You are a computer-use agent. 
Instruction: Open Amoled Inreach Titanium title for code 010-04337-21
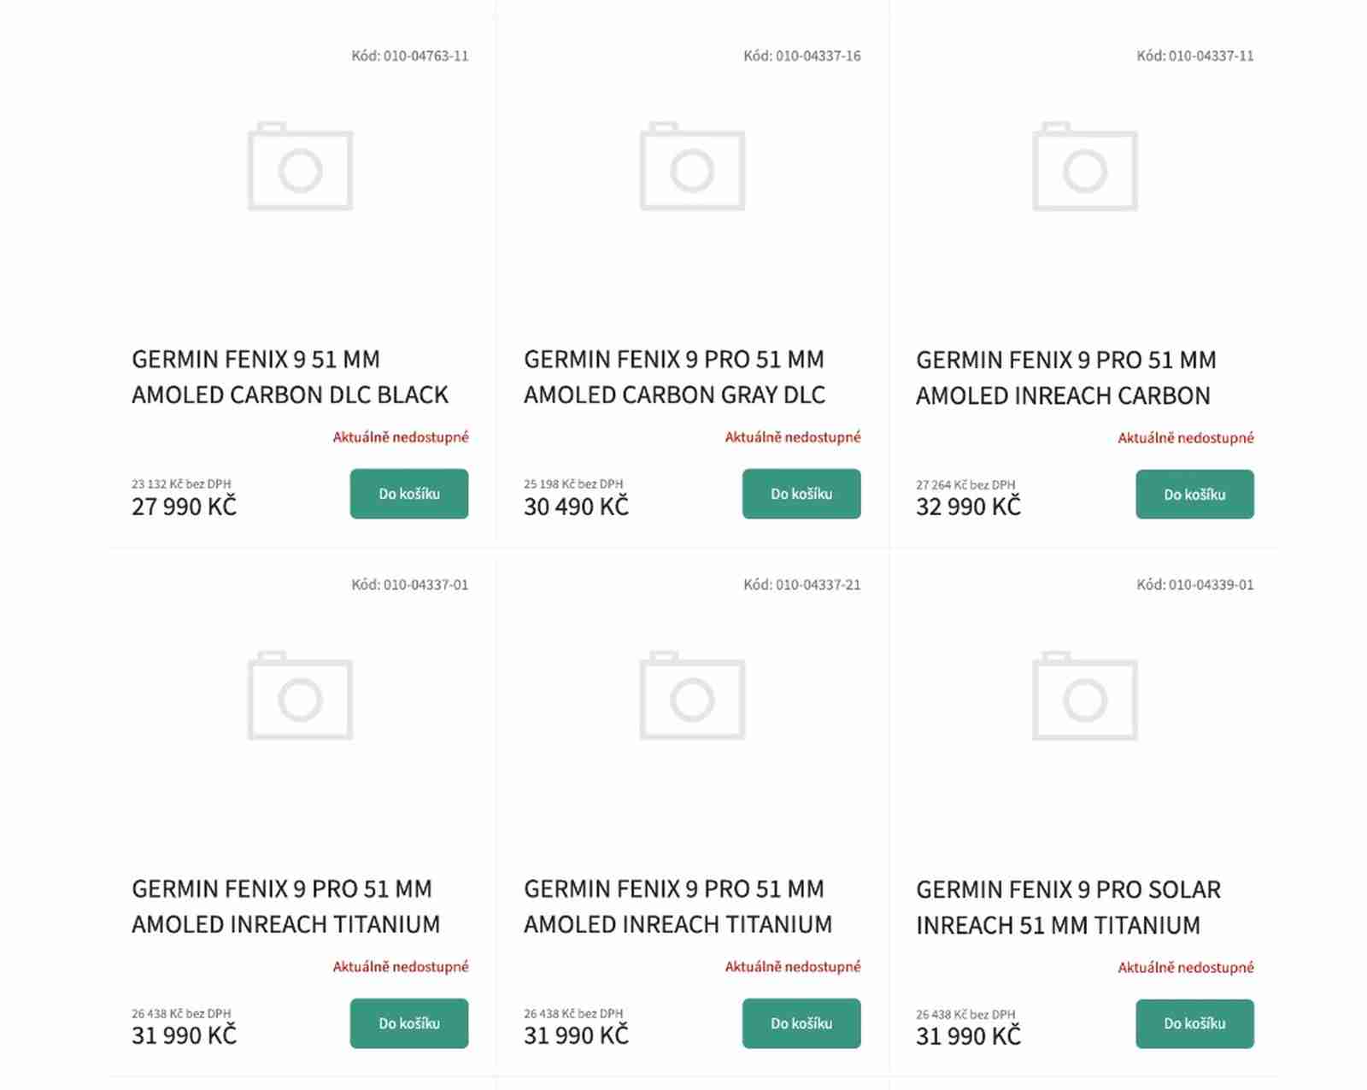point(678,906)
